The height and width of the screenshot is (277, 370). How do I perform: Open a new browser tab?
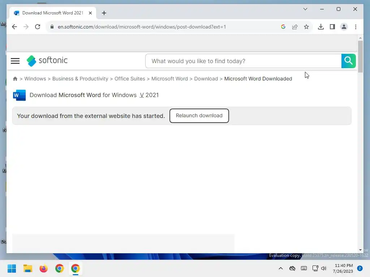[104, 13]
